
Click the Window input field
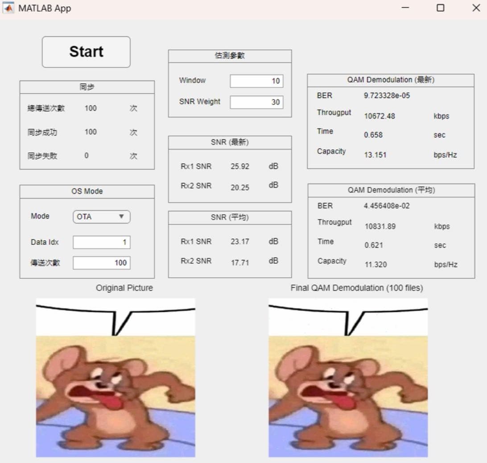pos(256,81)
